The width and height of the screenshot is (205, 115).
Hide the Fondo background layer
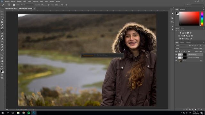(176, 61)
